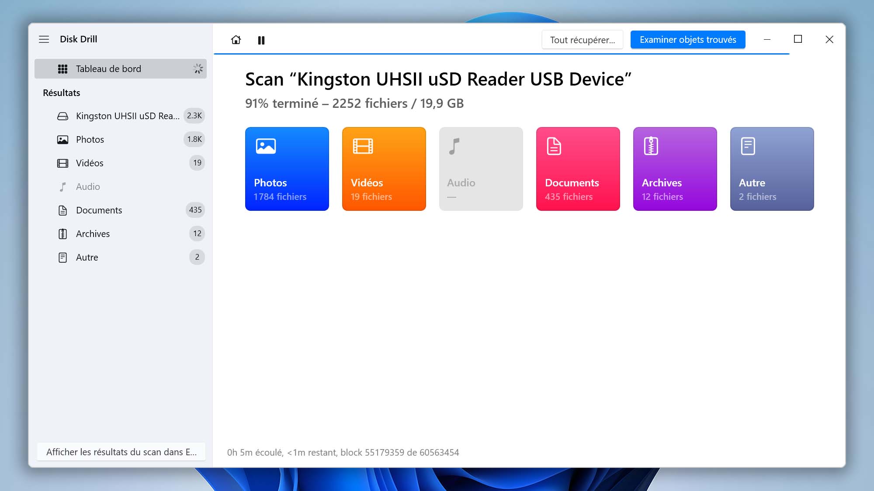Viewport: 874px width, 491px height.
Task: Open the hamburger menu next to Disk Drill
Action: tap(44, 39)
